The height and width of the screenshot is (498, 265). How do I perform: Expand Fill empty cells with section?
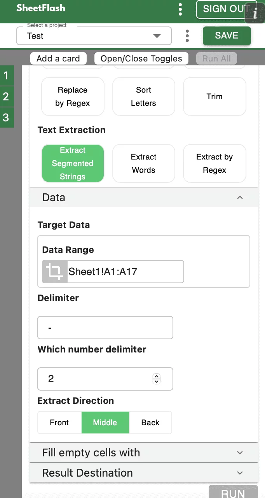pos(240,453)
